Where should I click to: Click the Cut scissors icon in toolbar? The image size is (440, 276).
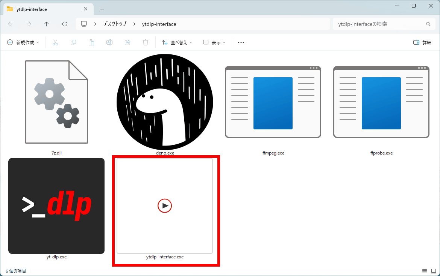(x=55, y=42)
